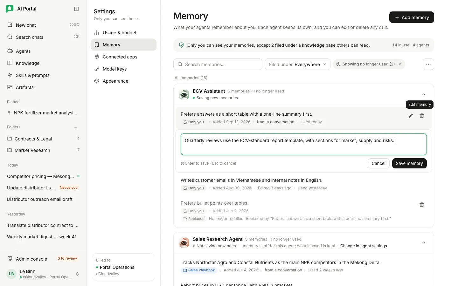Open Model keys settings

click(x=123, y=69)
